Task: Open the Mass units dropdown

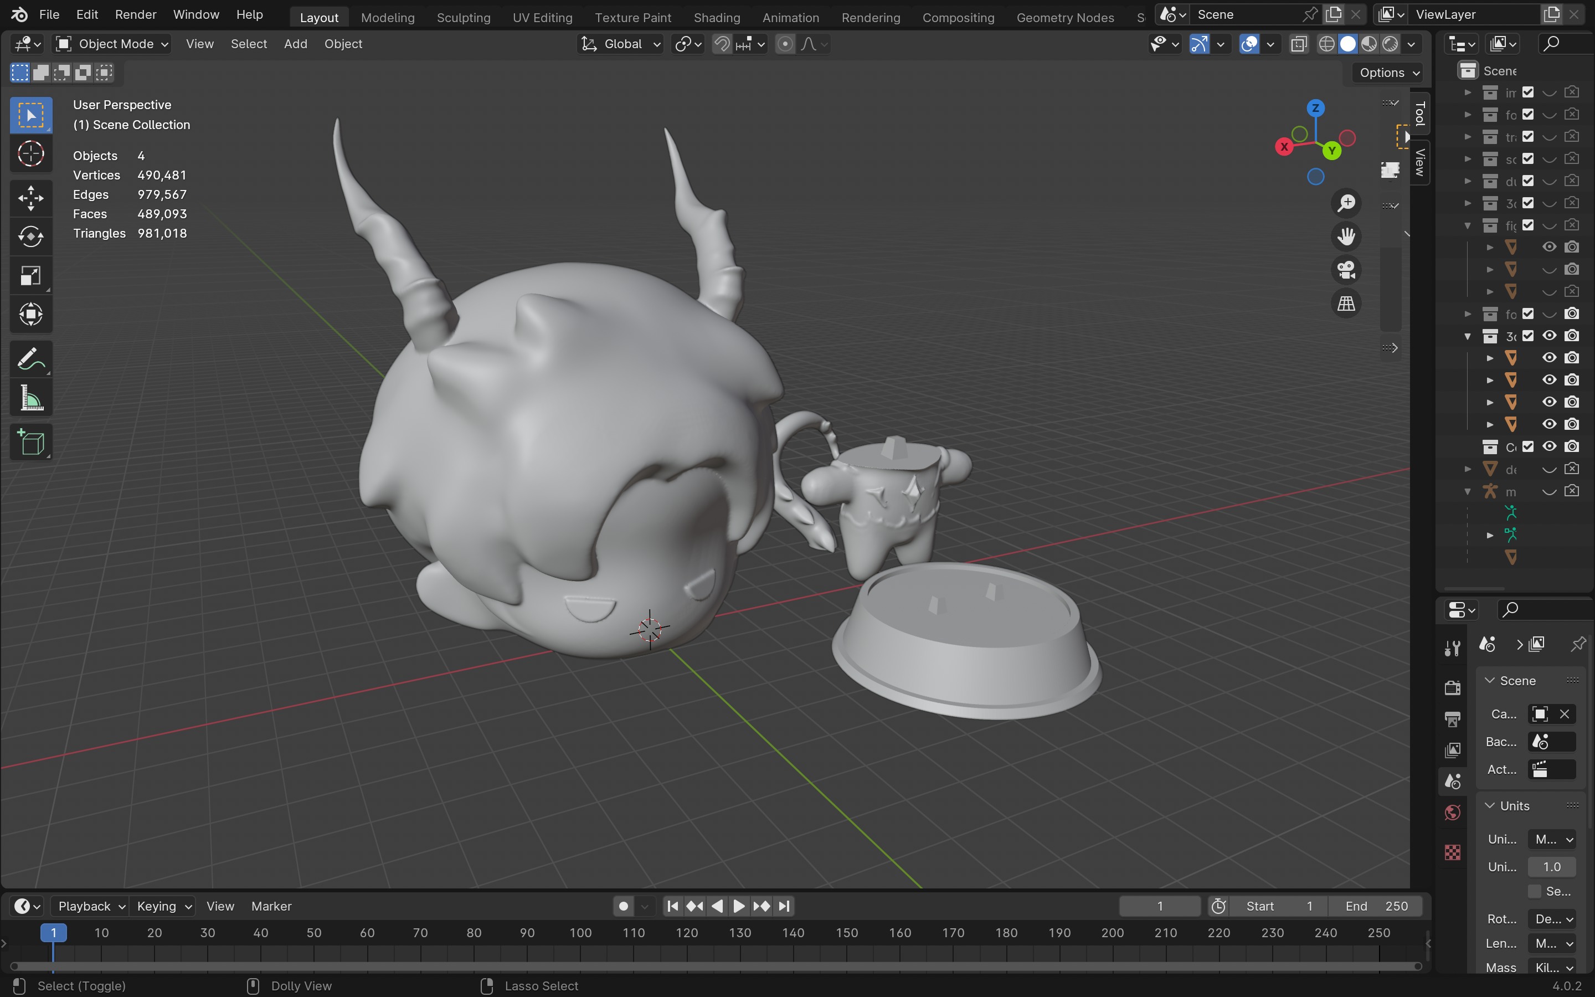Action: point(1552,967)
